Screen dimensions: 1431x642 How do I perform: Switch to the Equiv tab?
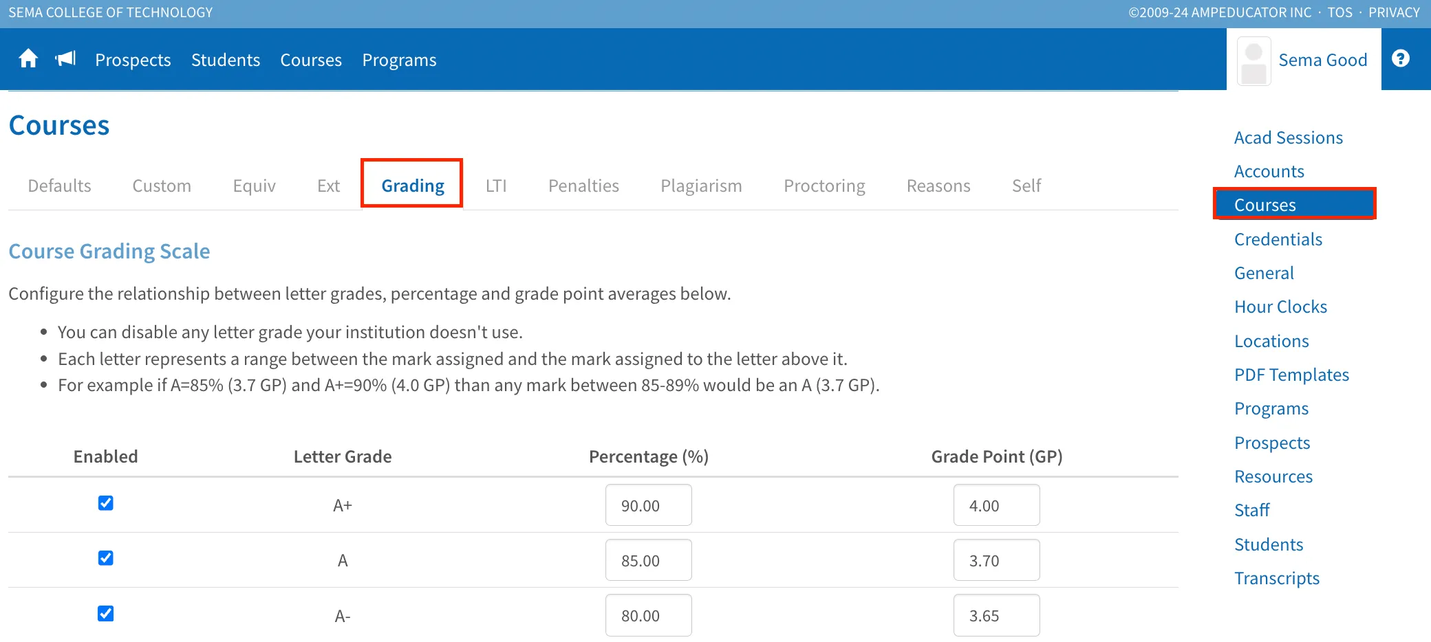254,186
